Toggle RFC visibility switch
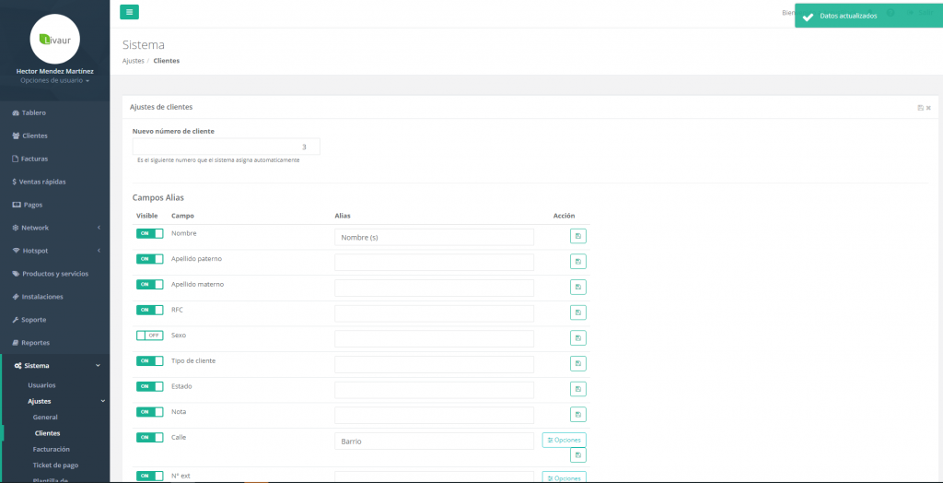 pos(150,310)
